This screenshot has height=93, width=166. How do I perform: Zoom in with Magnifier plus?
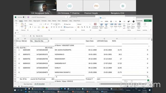111,21
